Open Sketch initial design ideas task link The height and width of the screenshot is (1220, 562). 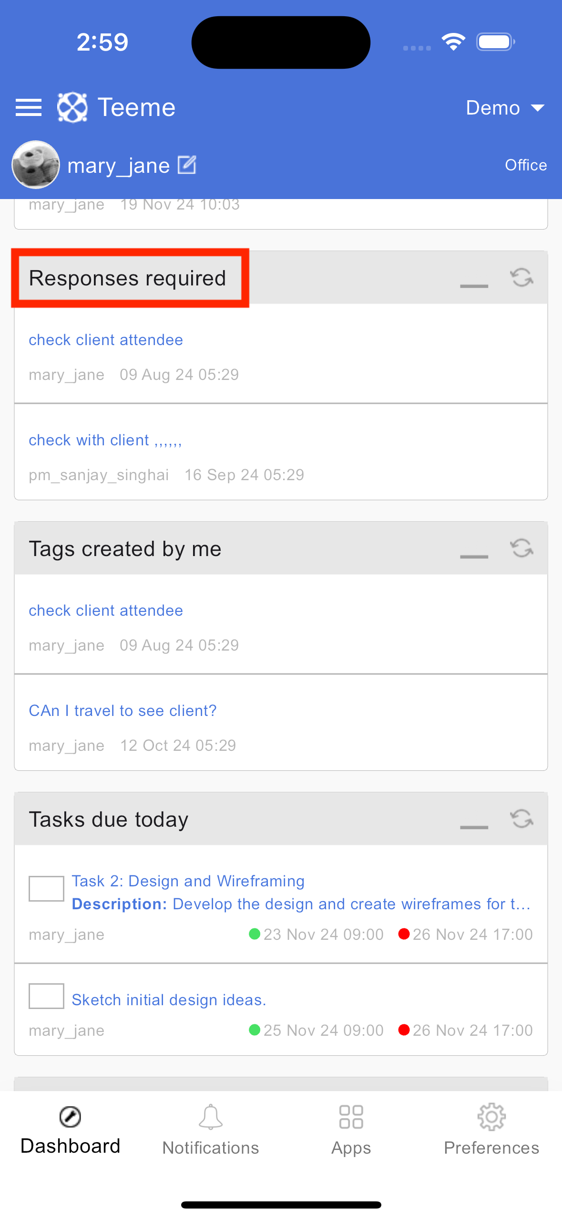pos(169,999)
